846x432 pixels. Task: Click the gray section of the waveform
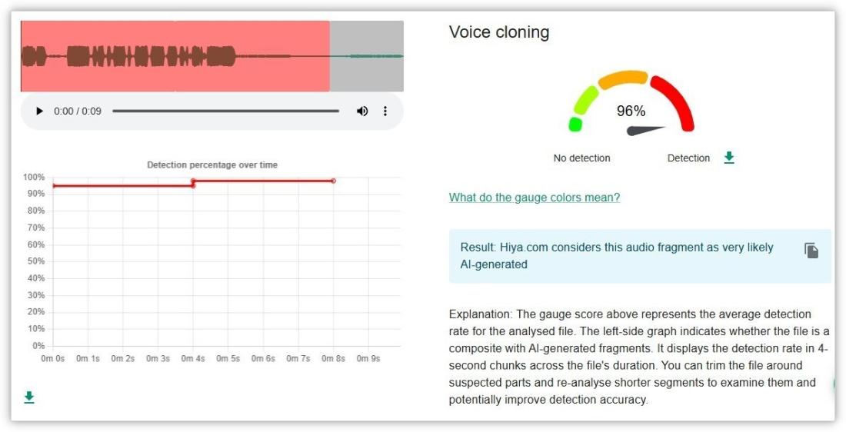(366, 56)
